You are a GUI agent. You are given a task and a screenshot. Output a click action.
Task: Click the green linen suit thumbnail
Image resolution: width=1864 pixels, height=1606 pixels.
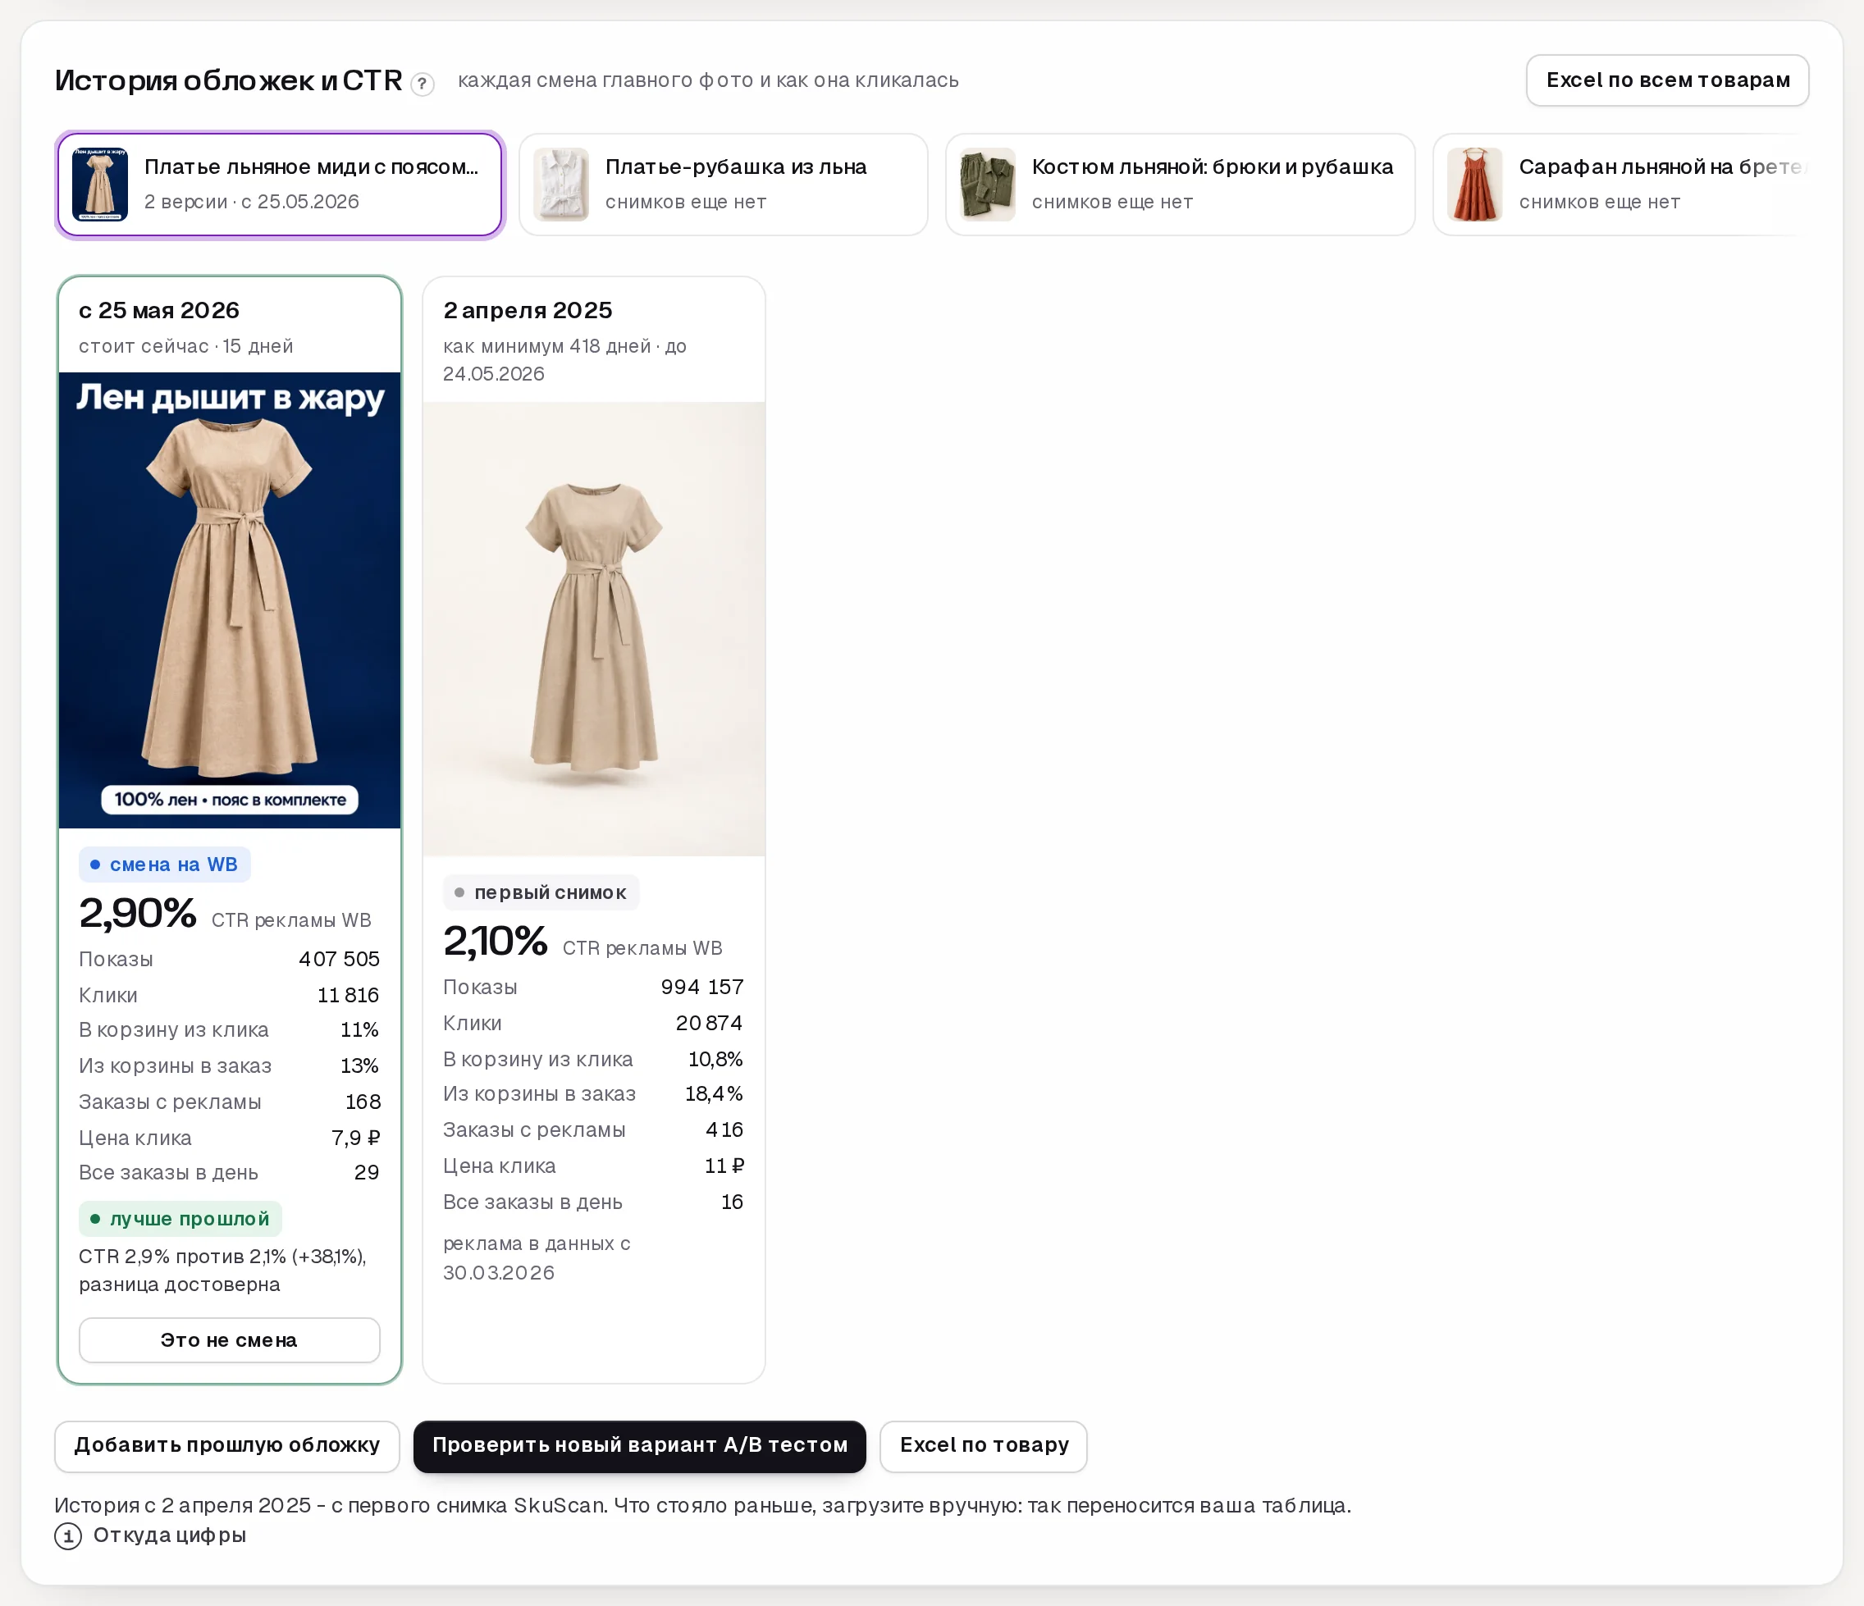(988, 185)
